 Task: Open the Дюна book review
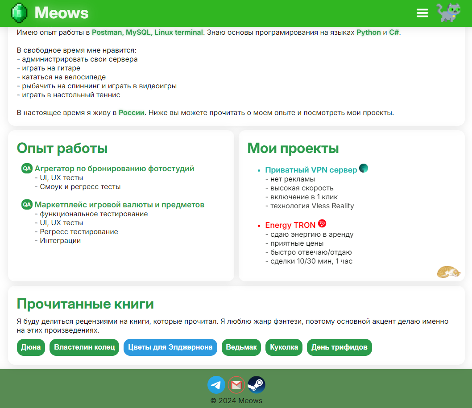tap(31, 347)
